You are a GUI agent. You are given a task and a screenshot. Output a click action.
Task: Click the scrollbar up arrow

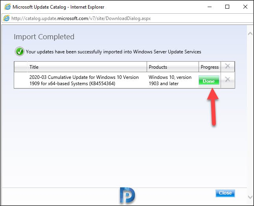click(250, 34)
